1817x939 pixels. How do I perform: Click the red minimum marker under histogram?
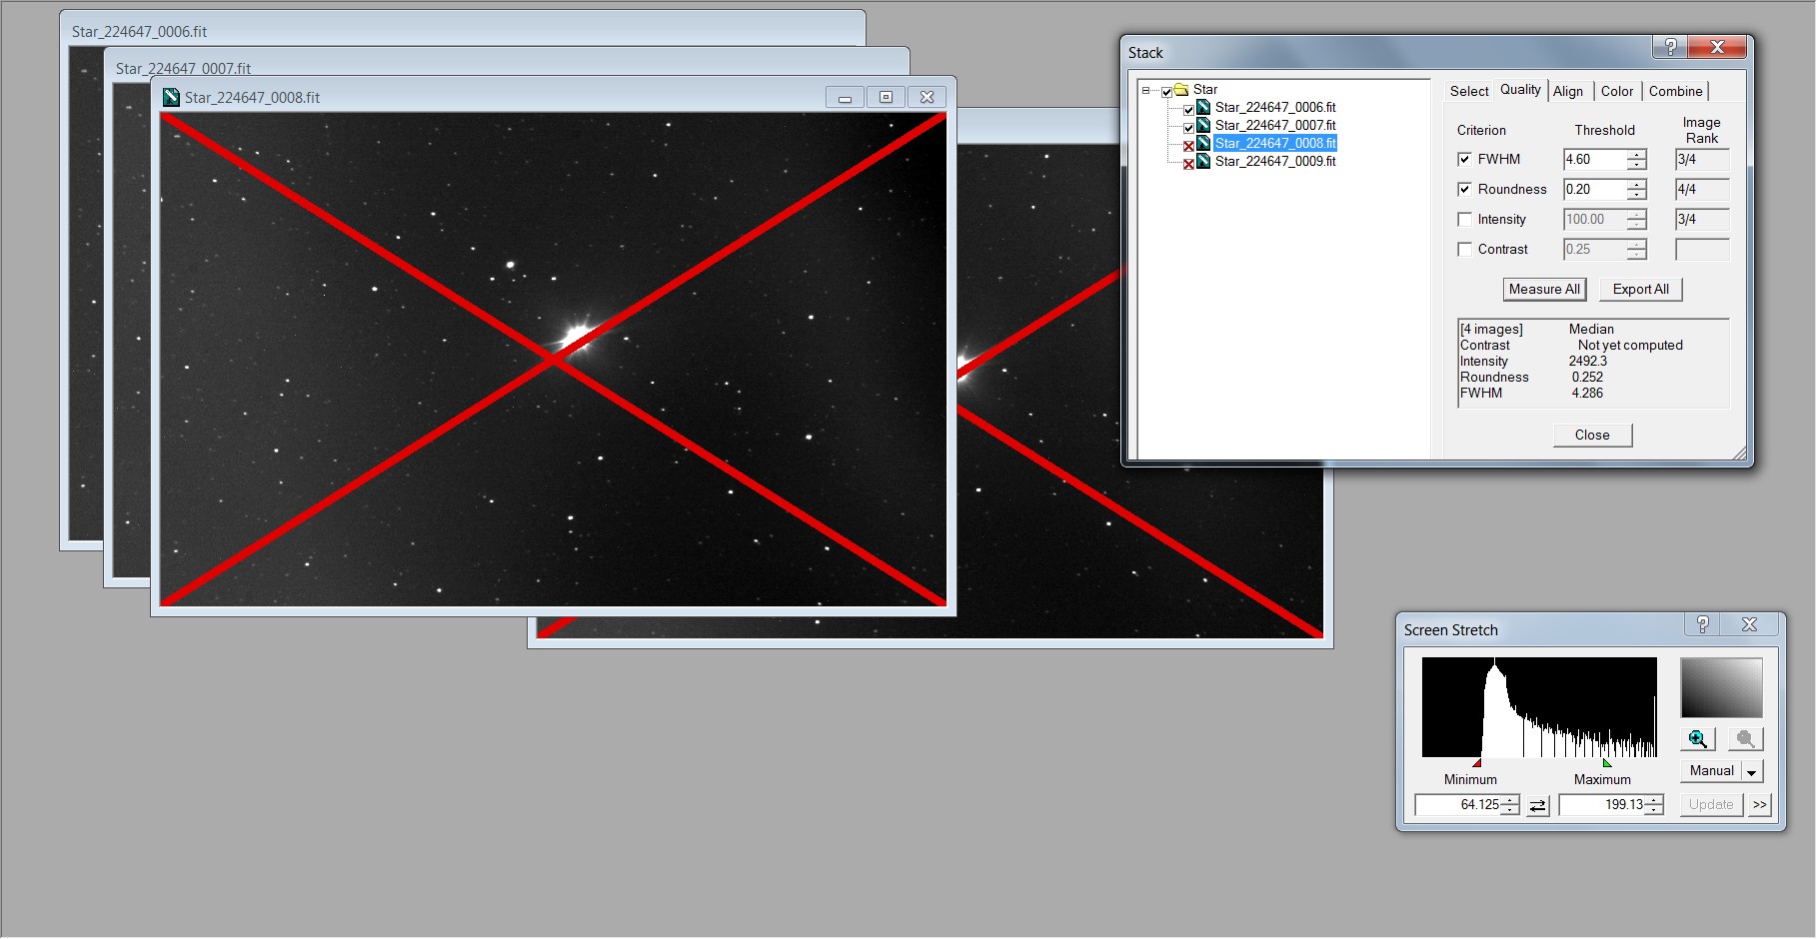click(1477, 763)
